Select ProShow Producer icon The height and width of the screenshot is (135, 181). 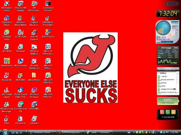coord(34,93)
